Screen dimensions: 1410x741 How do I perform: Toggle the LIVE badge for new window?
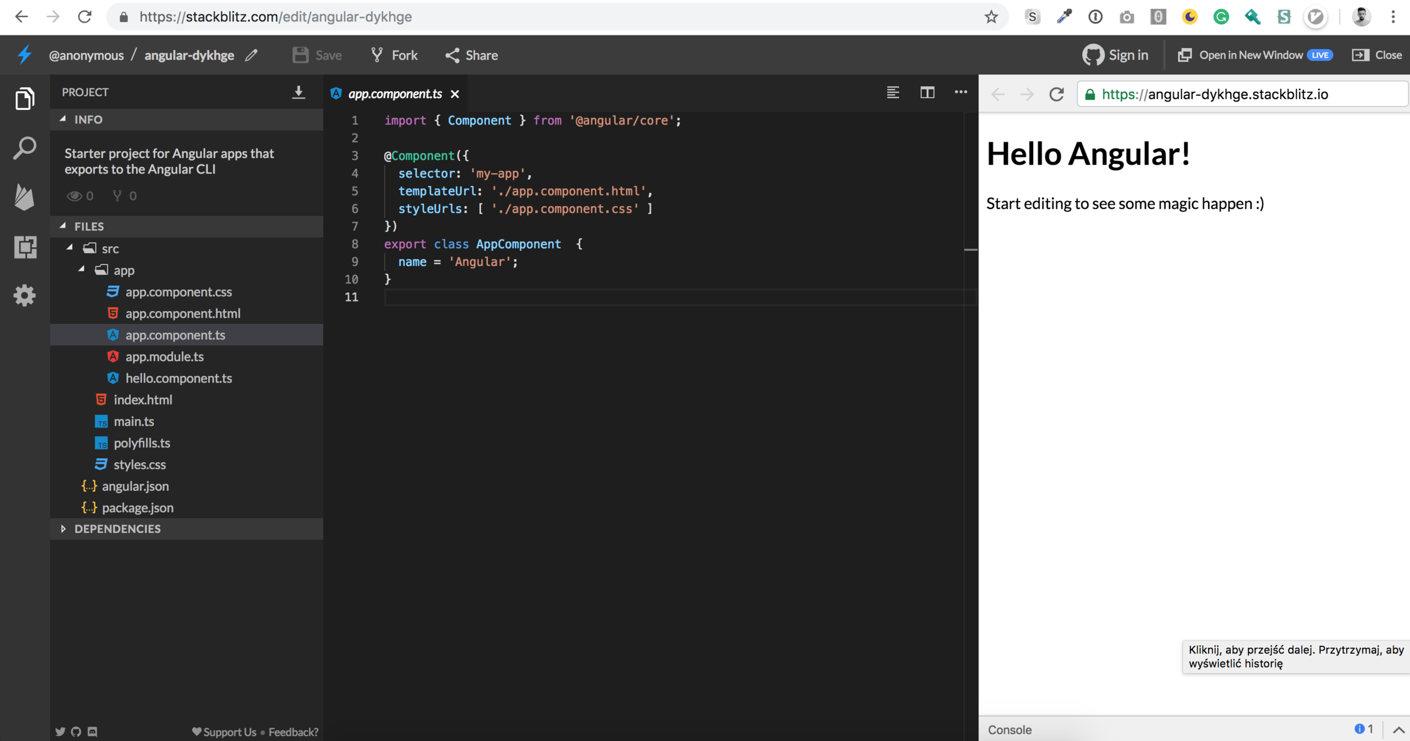(x=1320, y=55)
